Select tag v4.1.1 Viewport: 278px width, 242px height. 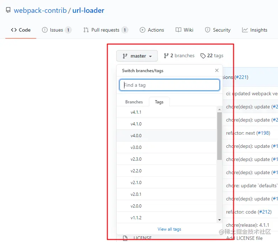167,112
